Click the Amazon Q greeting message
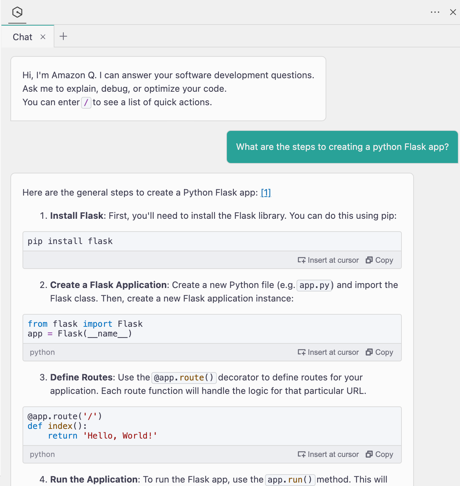460x486 pixels. (168, 88)
